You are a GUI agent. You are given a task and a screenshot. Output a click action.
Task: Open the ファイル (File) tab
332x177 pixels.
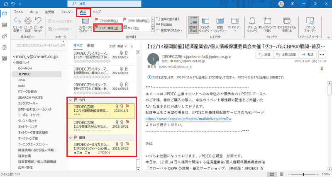[x=18, y=12]
